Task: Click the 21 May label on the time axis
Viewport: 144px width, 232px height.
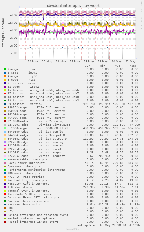Action: [130, 62]
